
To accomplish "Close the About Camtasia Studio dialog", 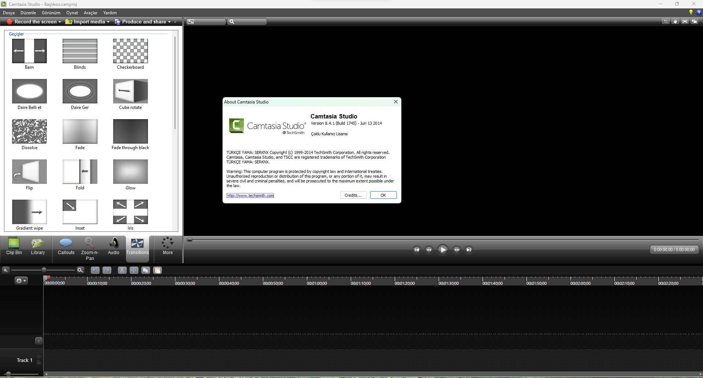I will 396,102.
